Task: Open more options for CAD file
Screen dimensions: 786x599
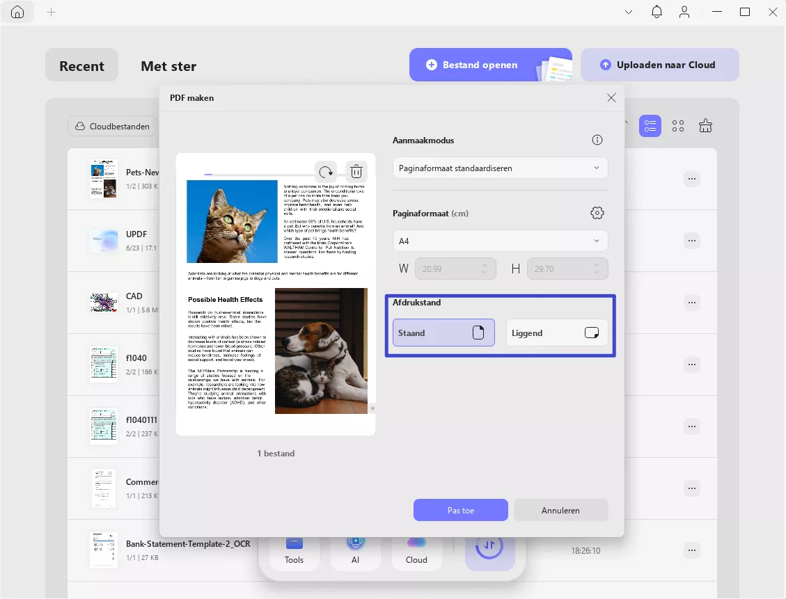Action: tap(692, 303)
